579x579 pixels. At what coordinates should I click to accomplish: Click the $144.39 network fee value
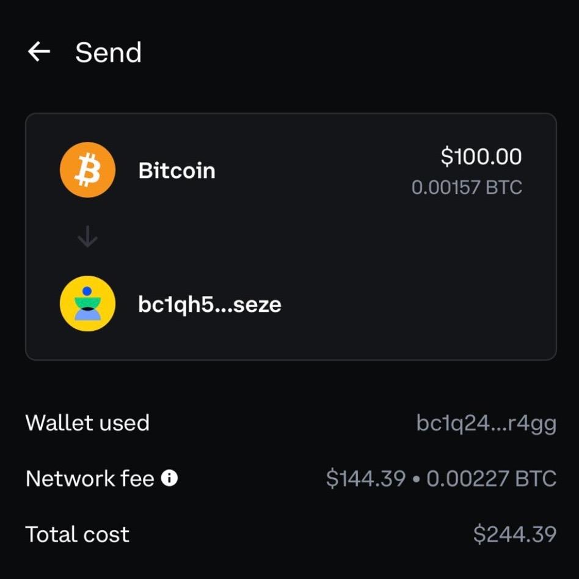(365, 479)
